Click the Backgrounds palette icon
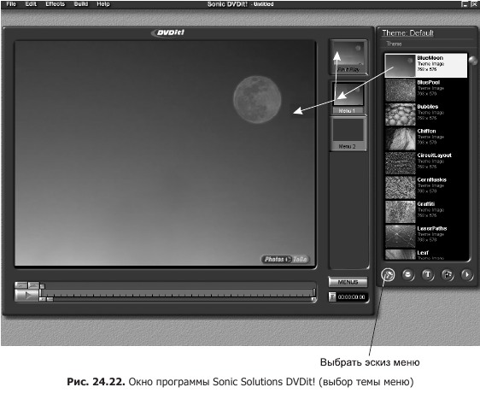 (388, 275)
